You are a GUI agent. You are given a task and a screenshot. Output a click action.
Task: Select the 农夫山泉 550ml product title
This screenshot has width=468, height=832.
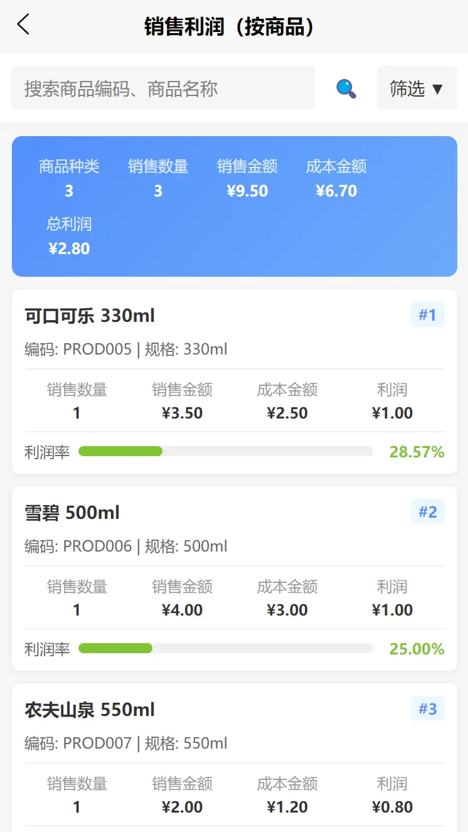[90, 710]
